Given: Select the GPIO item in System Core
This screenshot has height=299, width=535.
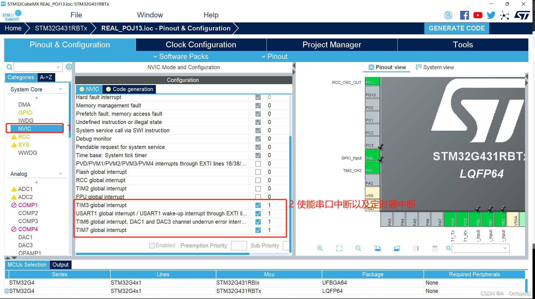Looking at the screenshot, I should pos(25,113).
